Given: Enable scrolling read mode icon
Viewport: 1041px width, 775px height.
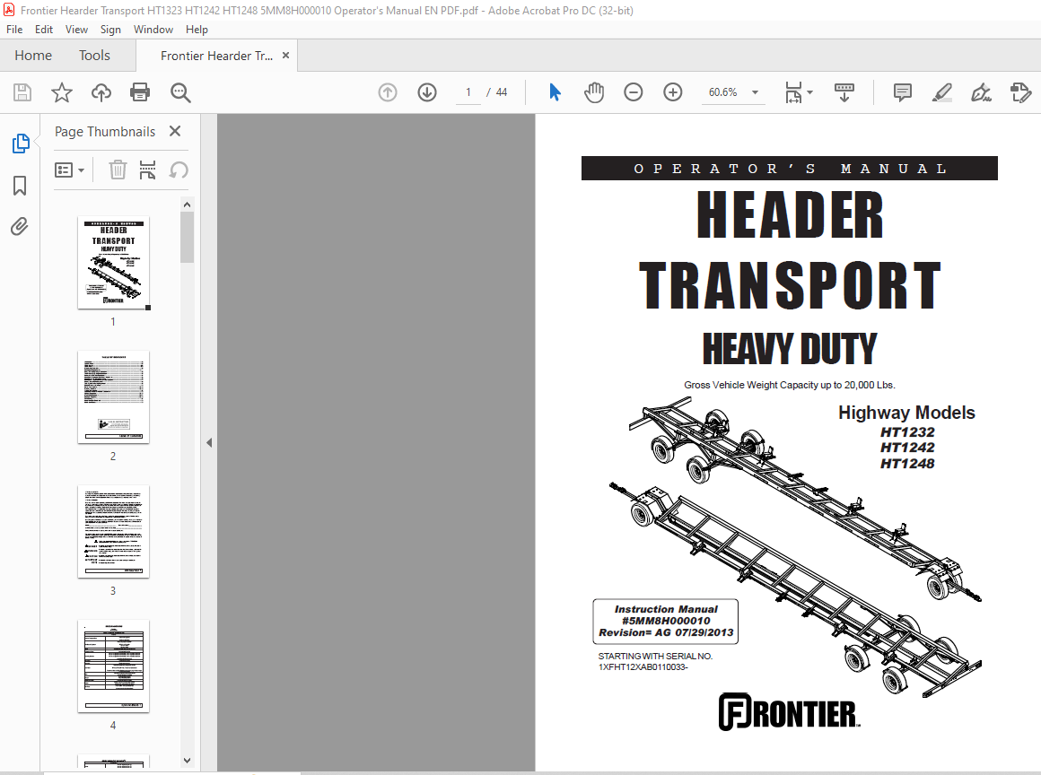Looking at the screenshot, I should point(844,92).
